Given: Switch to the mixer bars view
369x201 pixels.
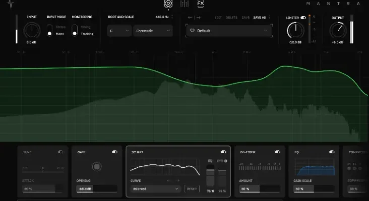Looking at the screenshot, I should (184, 4).
